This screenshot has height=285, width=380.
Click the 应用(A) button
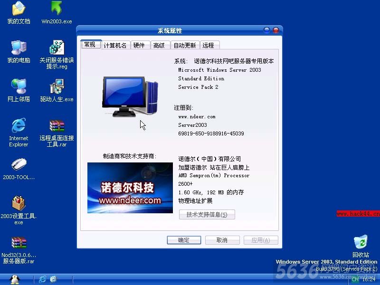point(261,240)
